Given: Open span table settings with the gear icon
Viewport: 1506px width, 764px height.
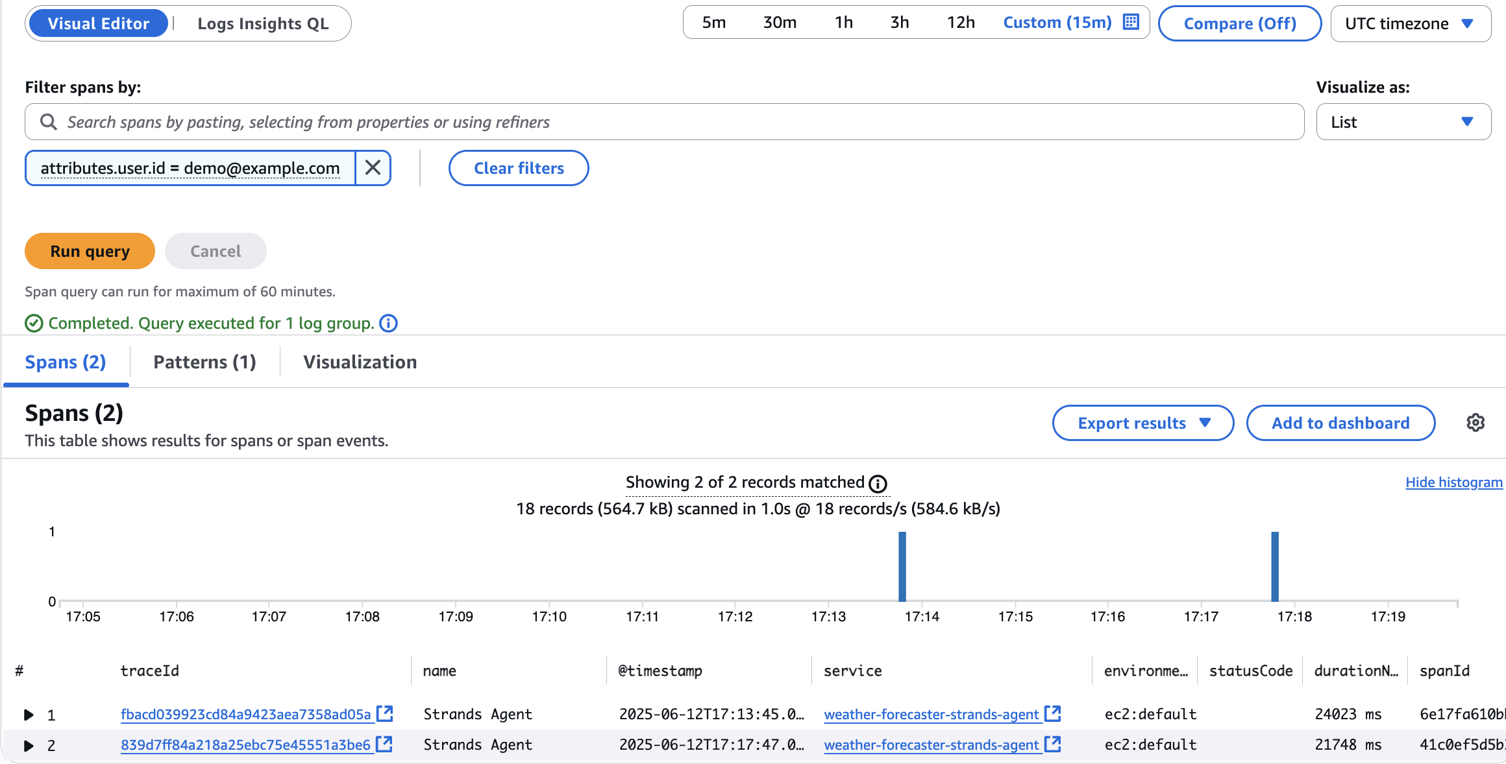Looking at the screenshot, I should 1475,423.
